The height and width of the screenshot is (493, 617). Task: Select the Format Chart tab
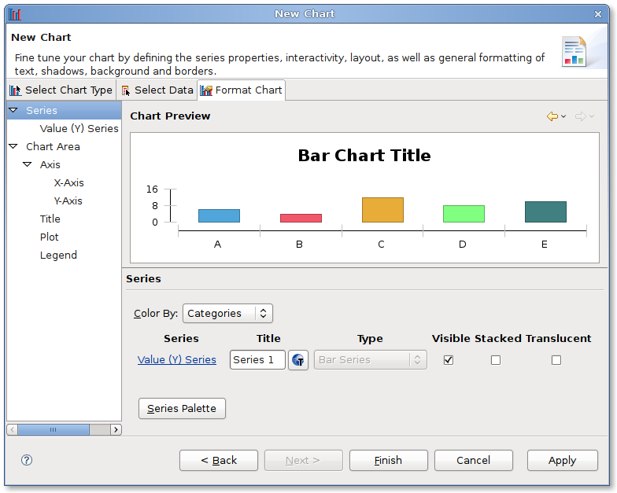click(241, 90)
